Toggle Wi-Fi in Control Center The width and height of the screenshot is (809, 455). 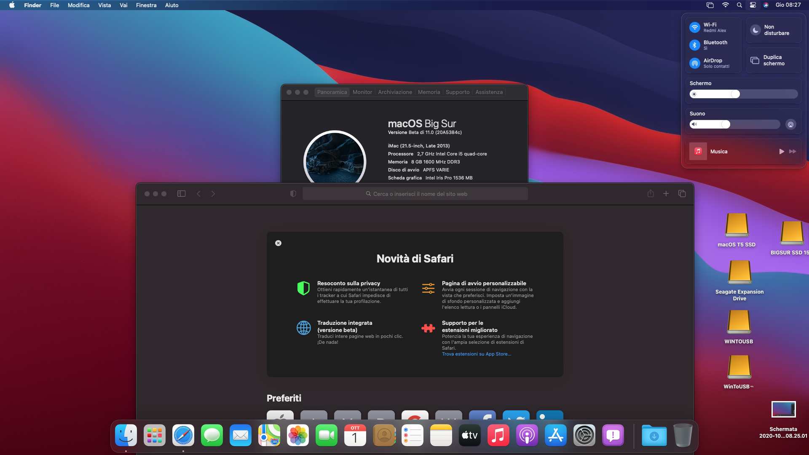coord(695,27)
